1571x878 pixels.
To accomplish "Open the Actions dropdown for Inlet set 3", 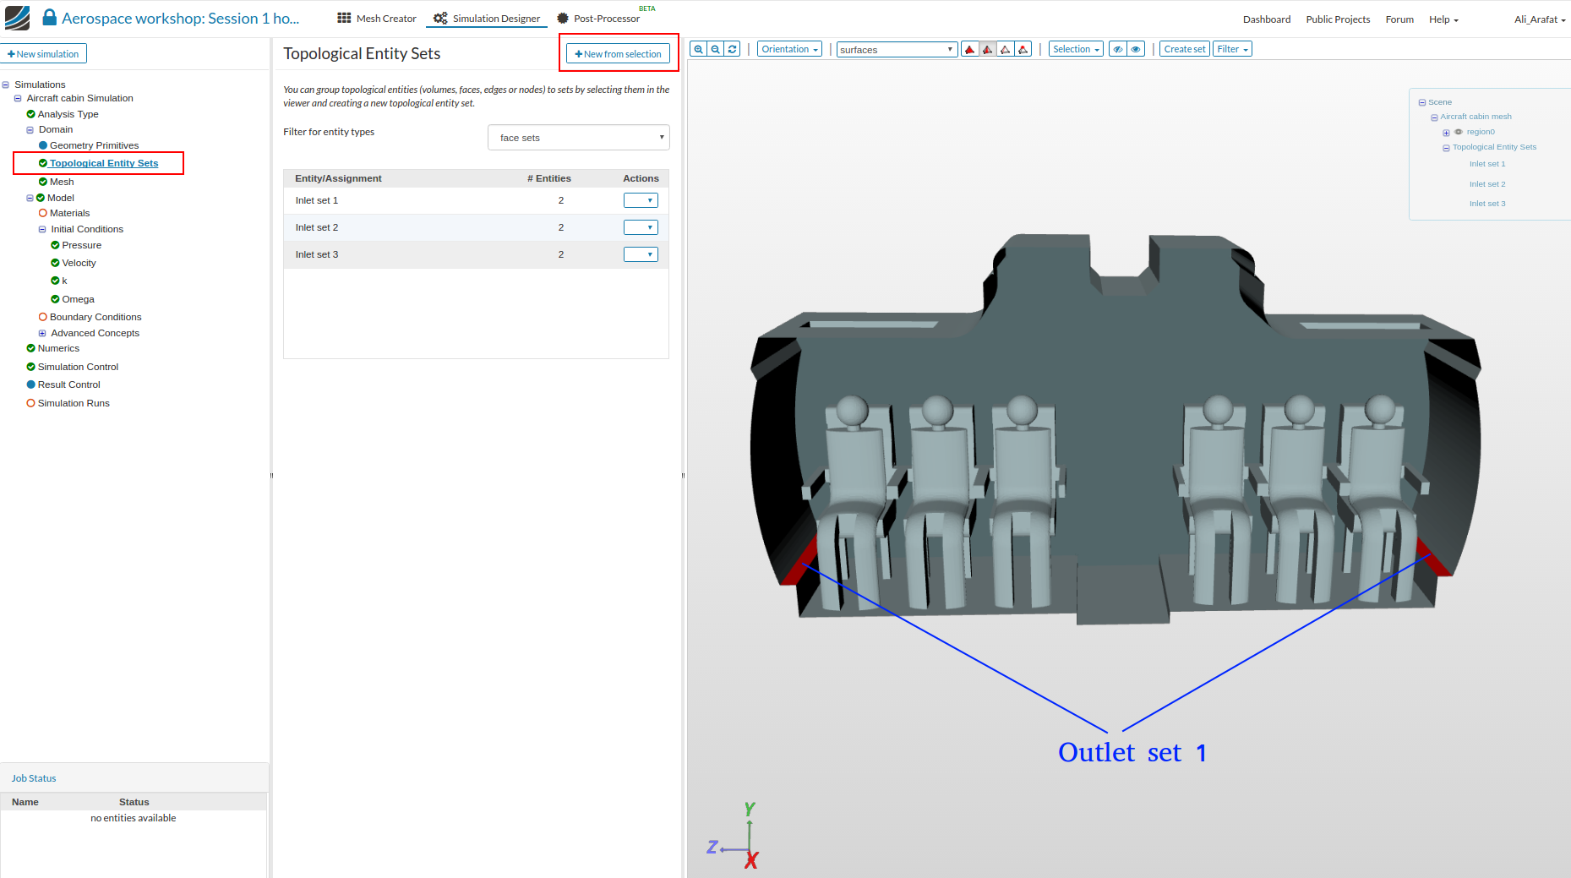I will [641, 254].
